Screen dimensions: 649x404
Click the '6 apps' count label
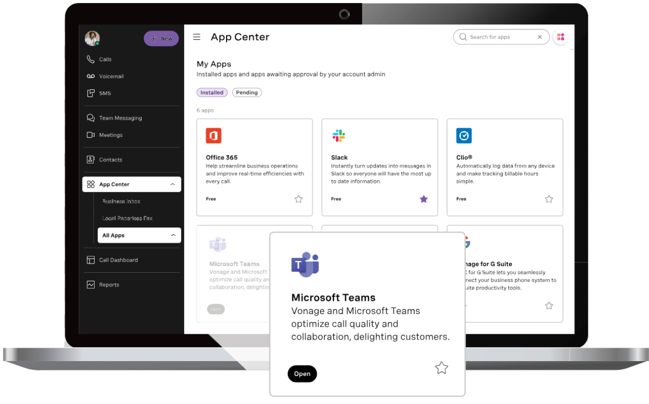coord(205,110)
